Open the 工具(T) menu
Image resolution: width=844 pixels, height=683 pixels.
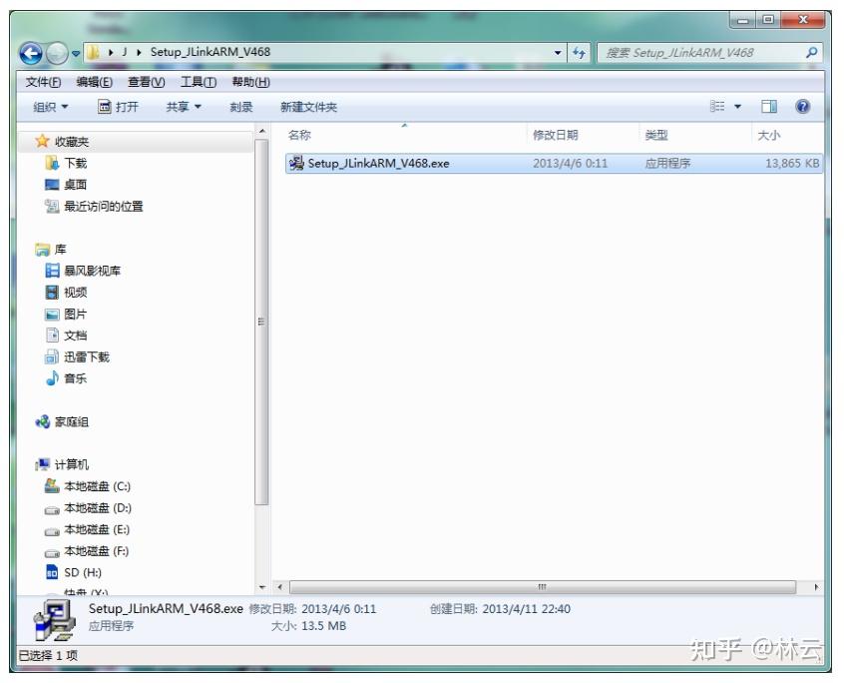coord(199,82)
